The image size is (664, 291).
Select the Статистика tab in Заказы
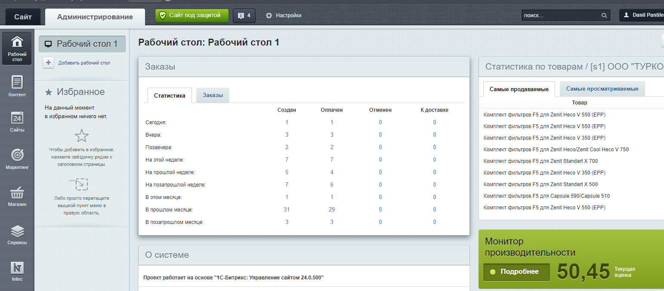coord(170,95)
